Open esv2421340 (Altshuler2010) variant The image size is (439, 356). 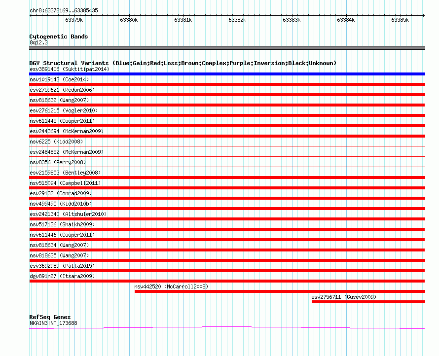68,214
